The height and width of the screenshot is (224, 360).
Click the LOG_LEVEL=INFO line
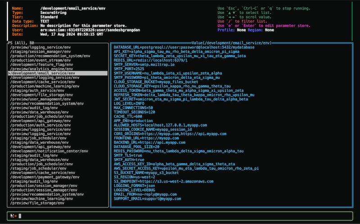[x=129, y=104]
